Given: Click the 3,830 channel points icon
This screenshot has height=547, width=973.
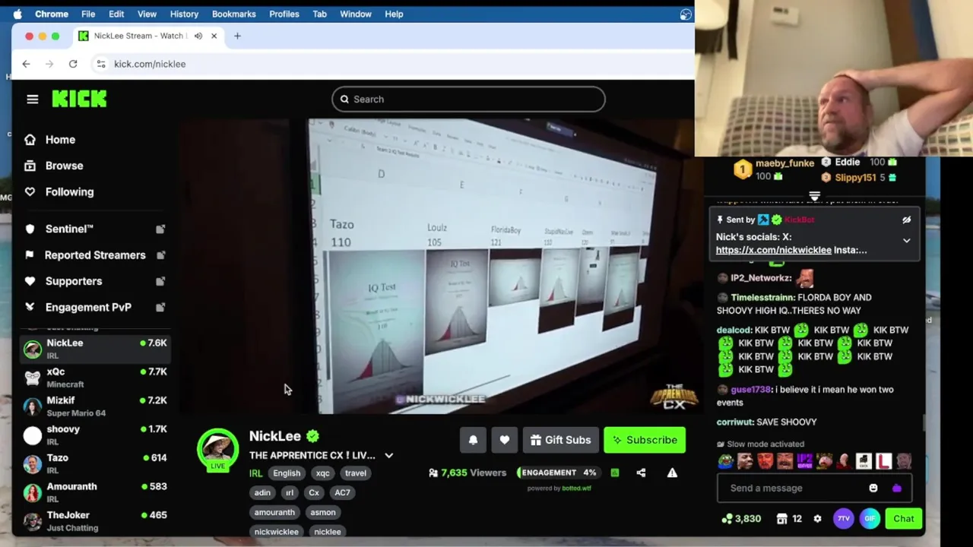Looking at the screenshot, I should point(727,519).
